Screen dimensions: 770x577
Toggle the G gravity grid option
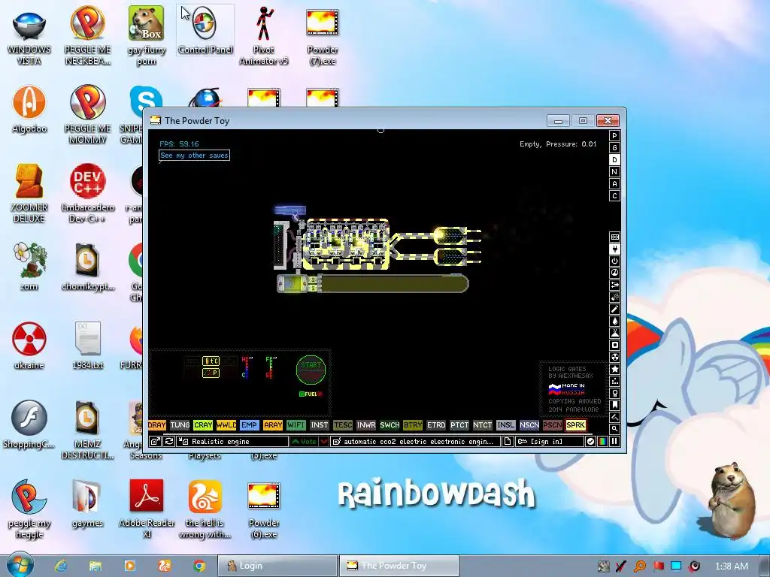click(614, 148)
